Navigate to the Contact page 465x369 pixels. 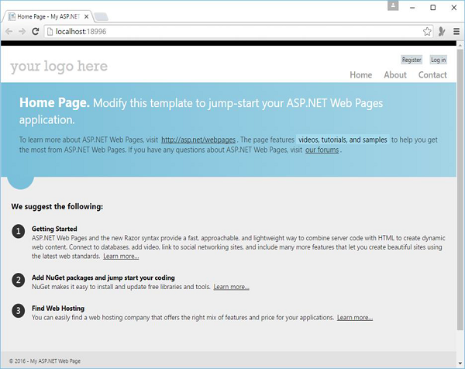tap(432, 75)
